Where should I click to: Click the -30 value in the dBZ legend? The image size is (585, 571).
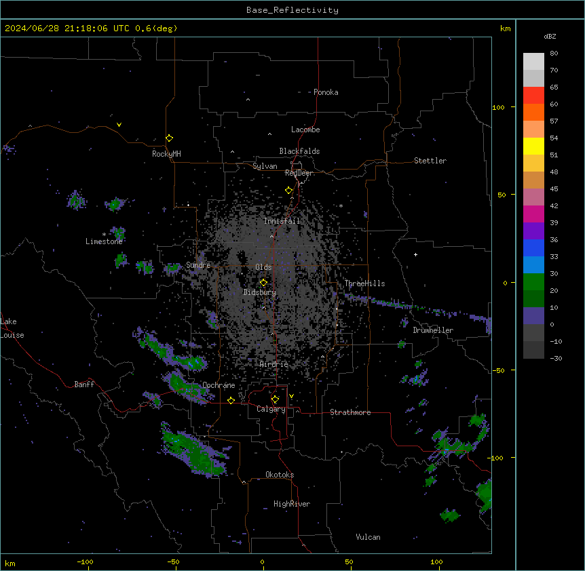click(556, 358)
